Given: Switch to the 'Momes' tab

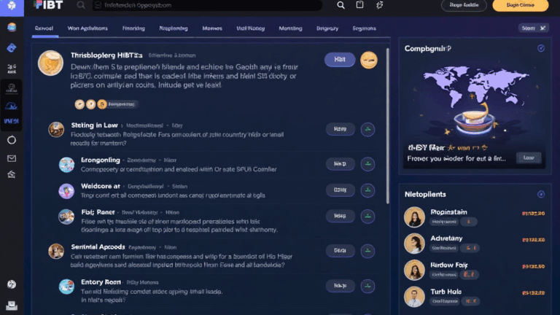Looking at the screenshot, I should click(x=212, y=28).
